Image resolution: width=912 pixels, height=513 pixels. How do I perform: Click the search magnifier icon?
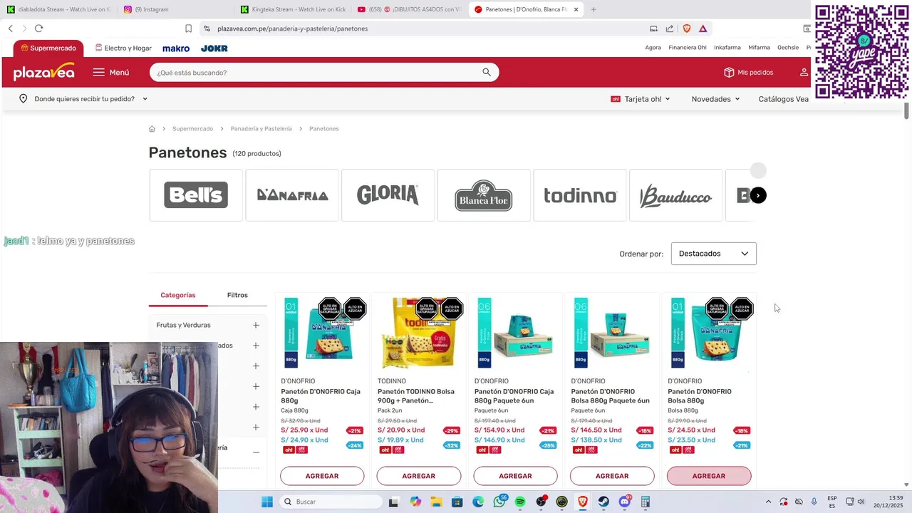[x=487, y=72]
